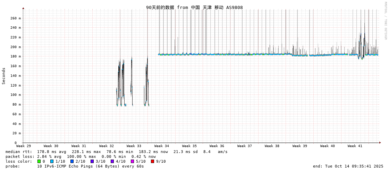Viewport: 389px width, 171px height.
Task: Click the vertical Seconds axis label
Action: pyautogui.click(x=4, y=76)
